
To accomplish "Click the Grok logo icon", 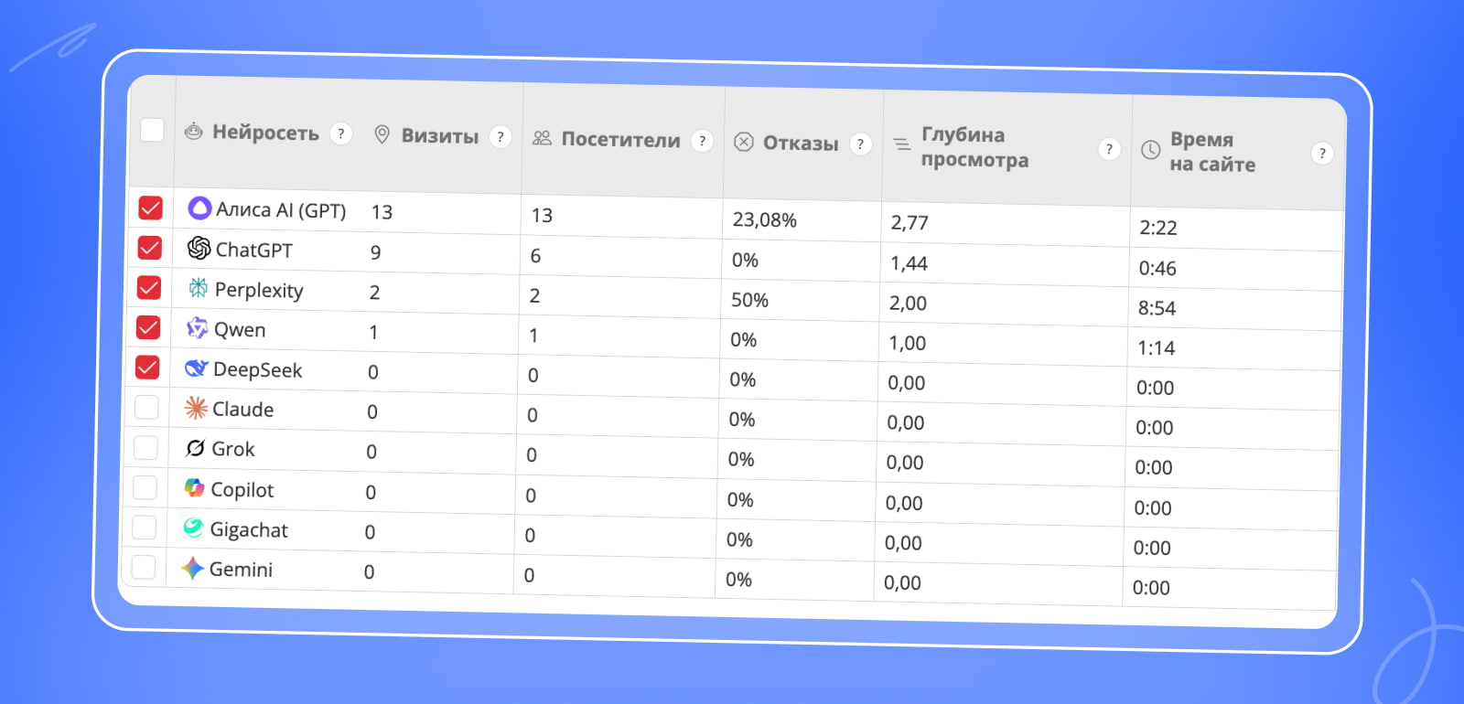I will (195, 448).
